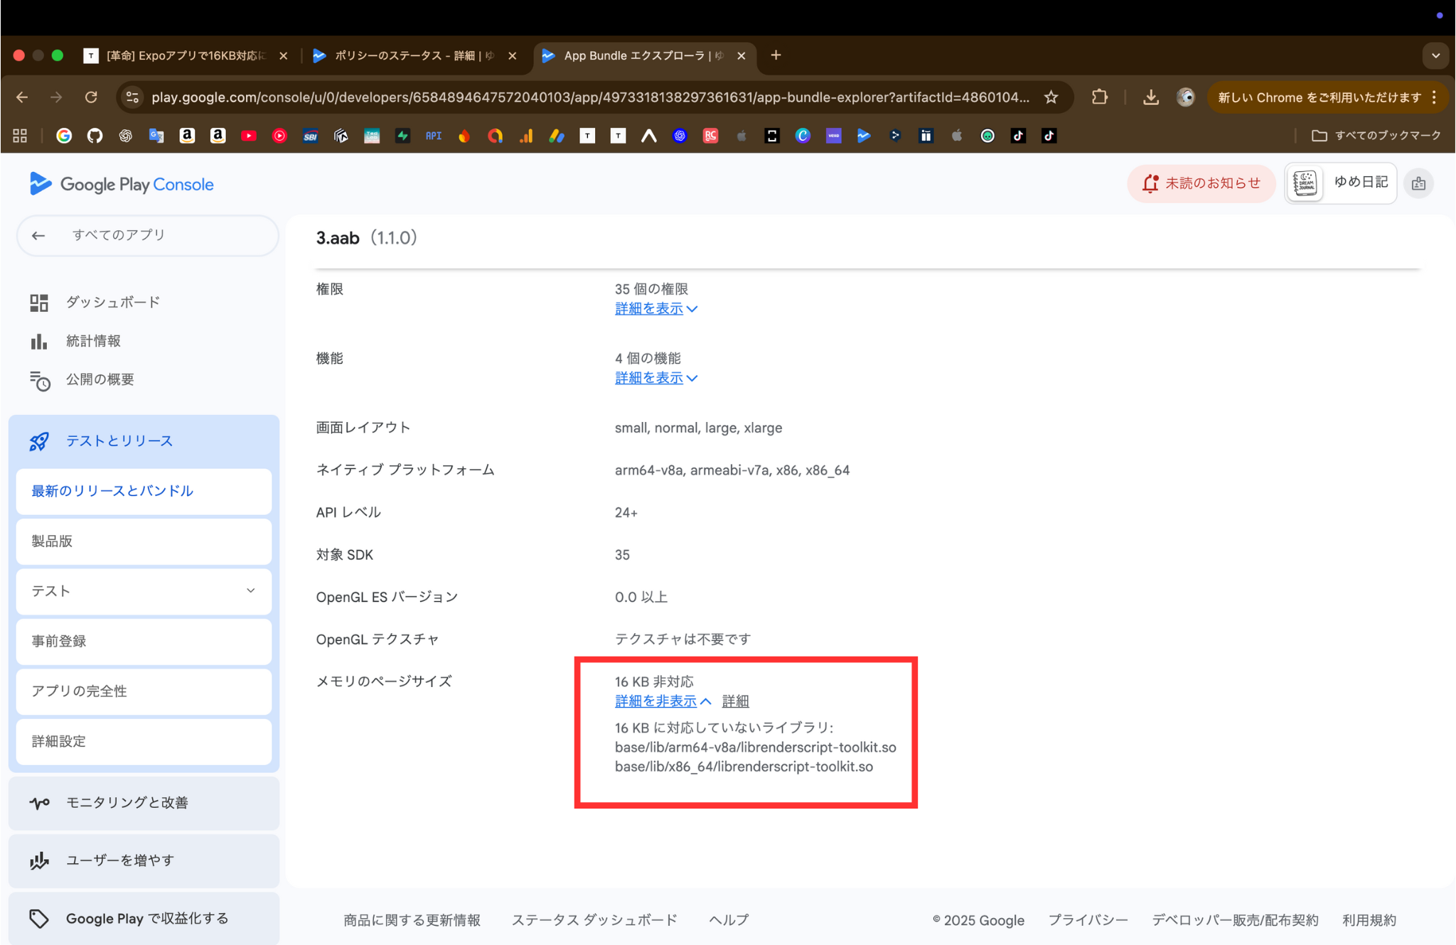Open the YouTube bookmark

248,135
